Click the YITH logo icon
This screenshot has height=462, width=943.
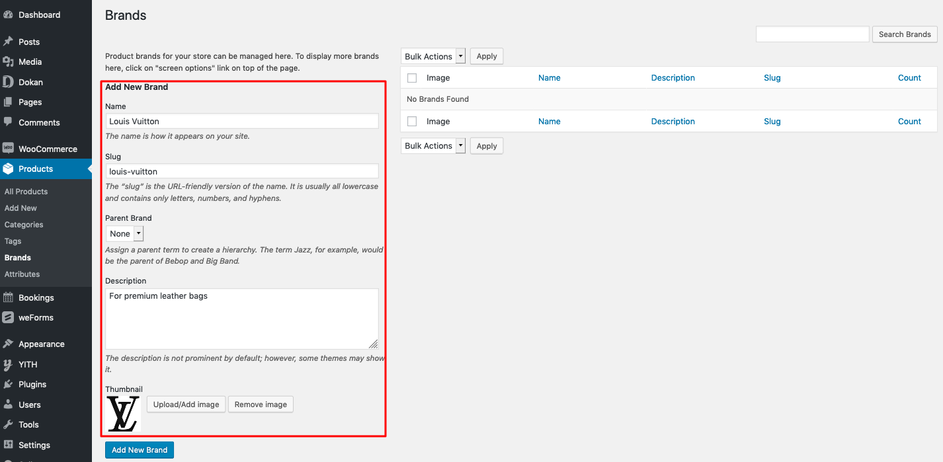pos(8,364)
